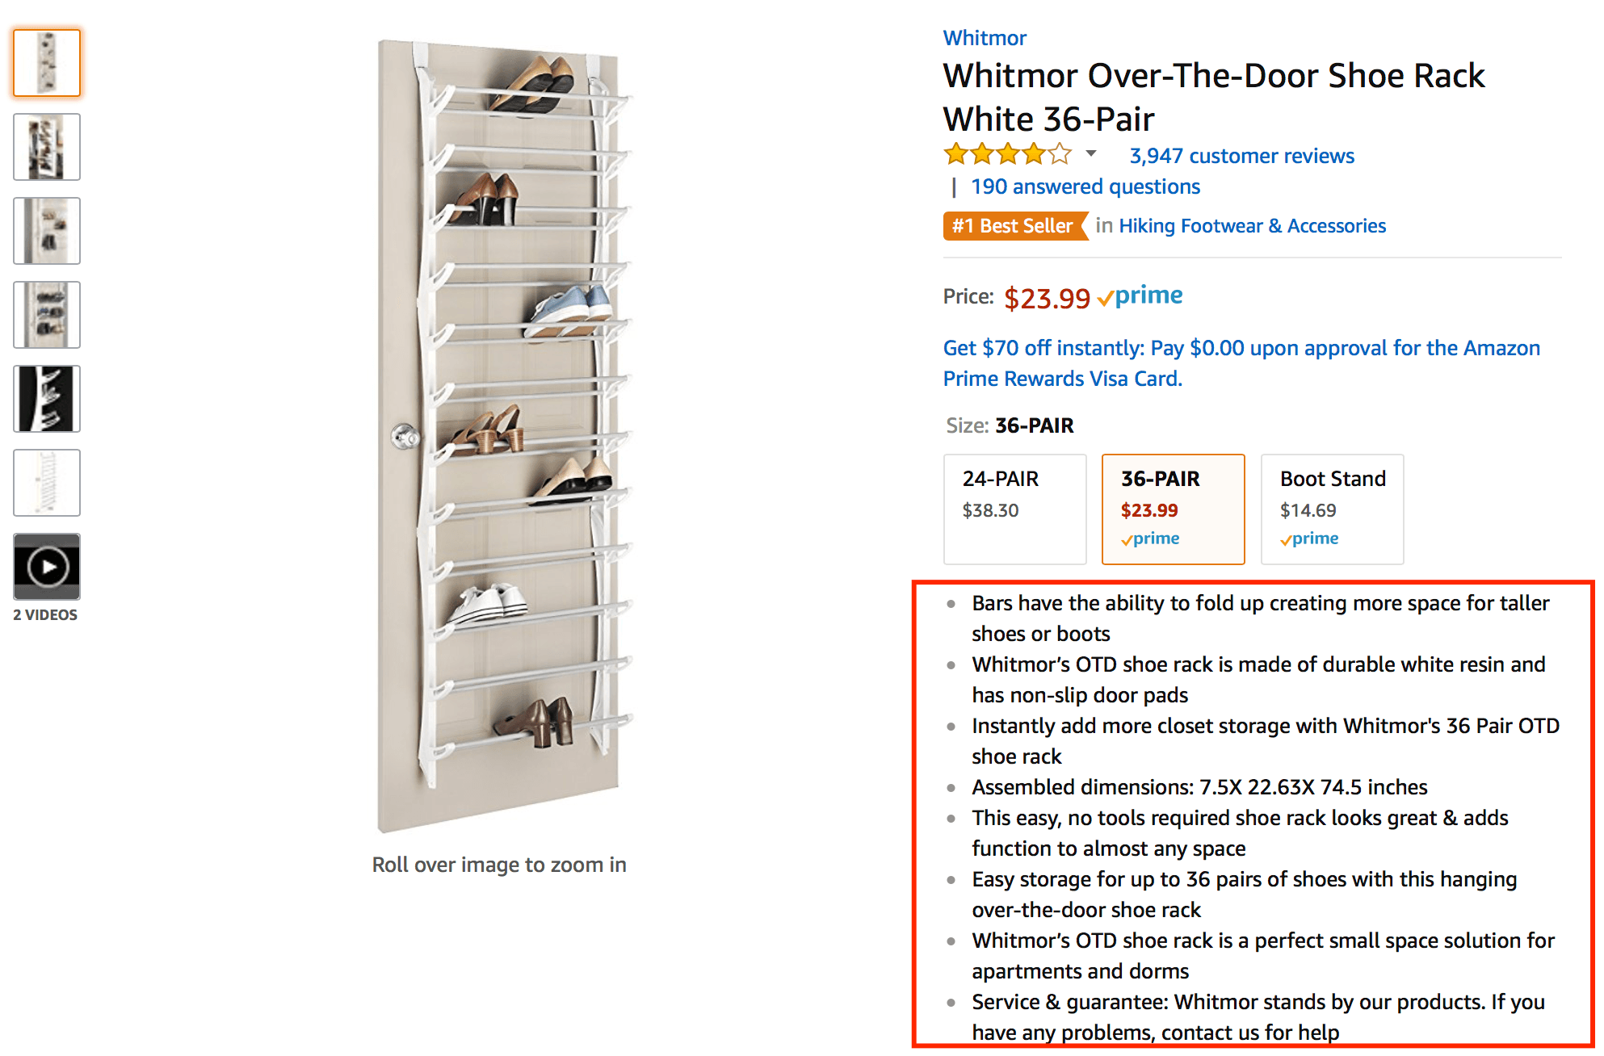Click the main shoe rack product image

499,436
